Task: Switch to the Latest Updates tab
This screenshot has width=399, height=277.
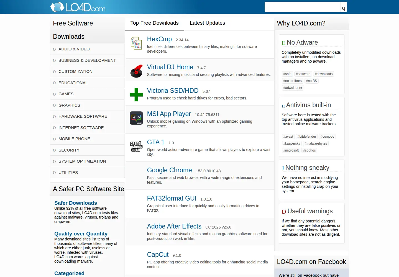Action: point(207,23)
